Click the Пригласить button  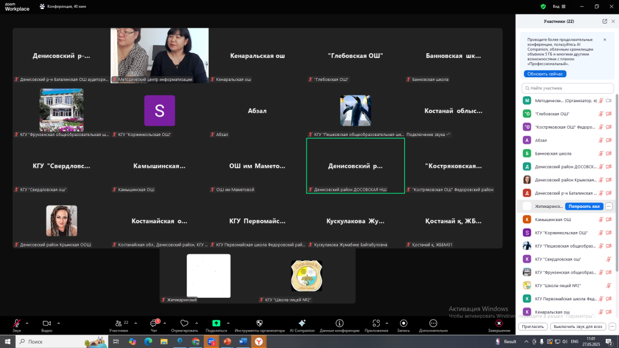pyautogui.click(x=533, y=327)
